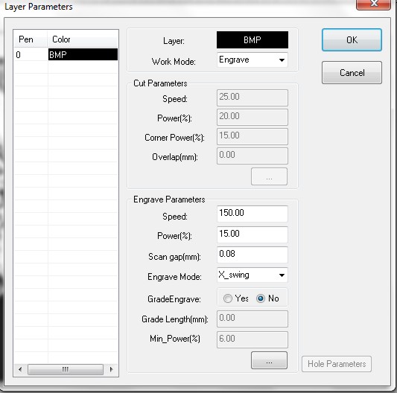Viewport: 397px width, 393px height.
Task: Select No for GradeEngrave
Action: pos(260,298)
